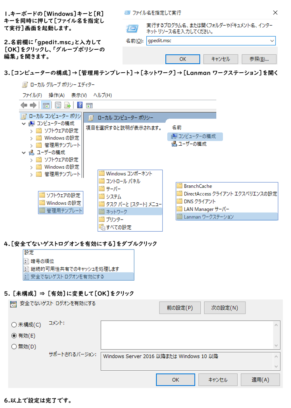
Task: Click the folder icon next to LAN Manager サーバー
Action: [x=179, y=209]
